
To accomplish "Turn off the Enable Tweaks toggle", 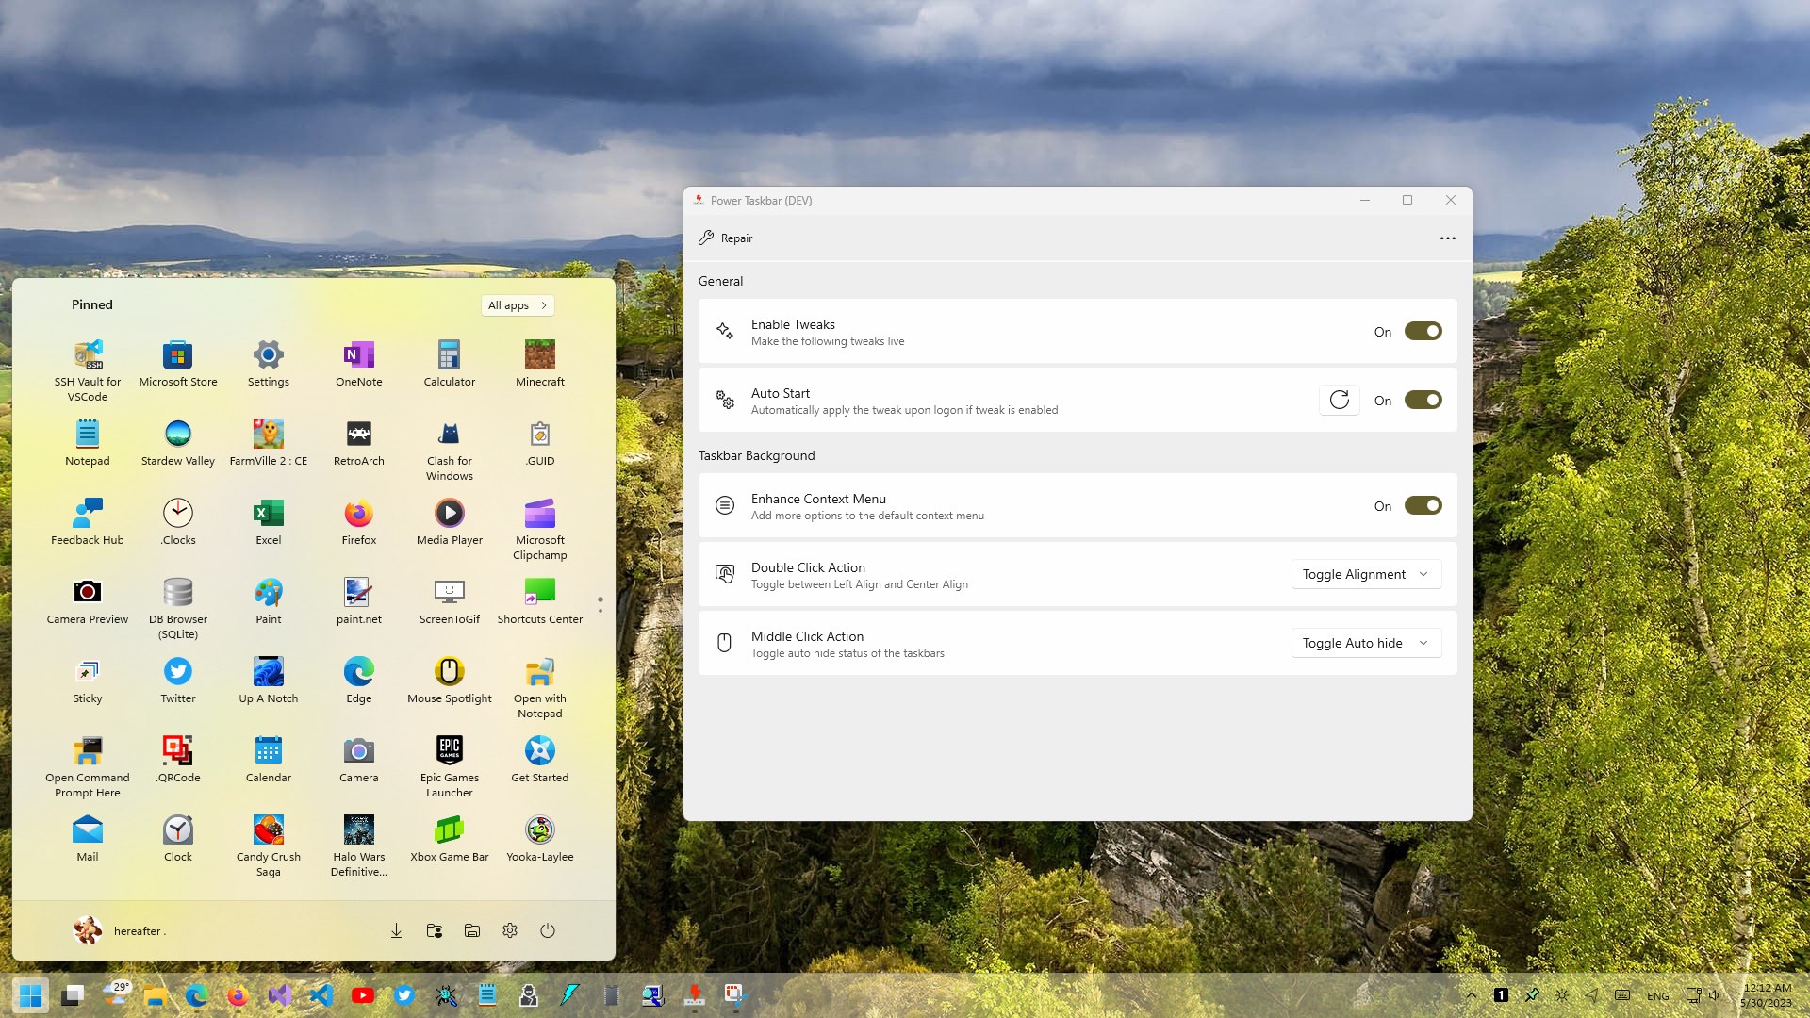I will click(x=1423, y=331).
